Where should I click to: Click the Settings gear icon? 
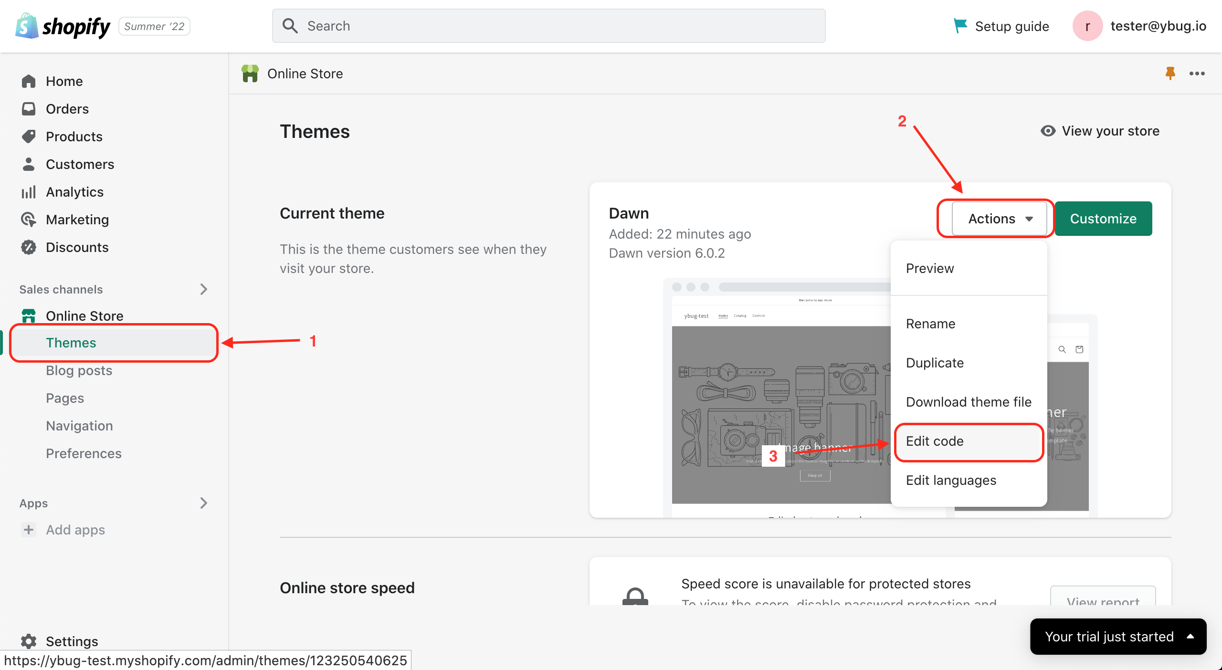coord(29,641)
